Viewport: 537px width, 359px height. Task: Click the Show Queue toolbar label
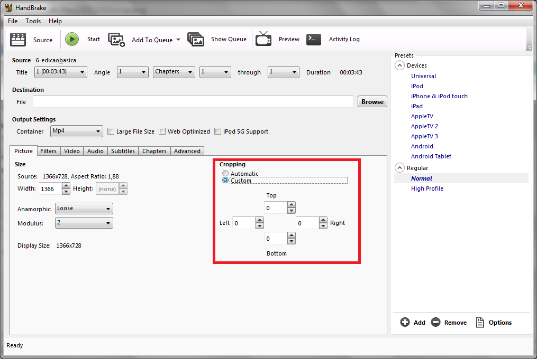229,39
